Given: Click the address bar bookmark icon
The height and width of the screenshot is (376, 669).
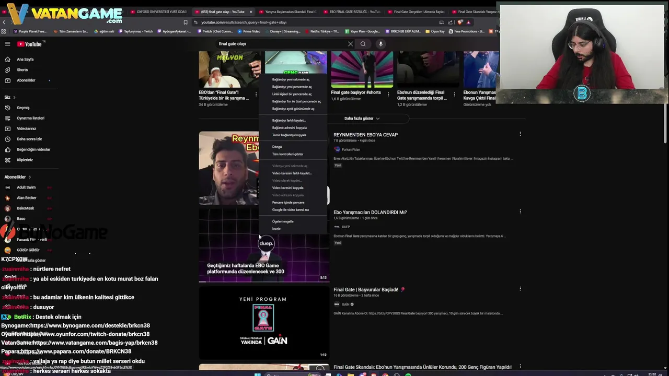Looking at the screenshot, I should [186, 22].
